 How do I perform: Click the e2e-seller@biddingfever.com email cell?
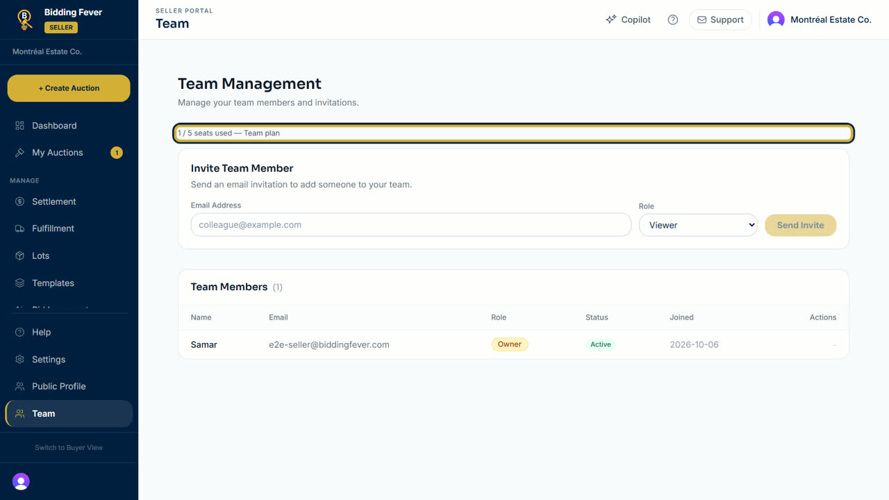point(329,344)
